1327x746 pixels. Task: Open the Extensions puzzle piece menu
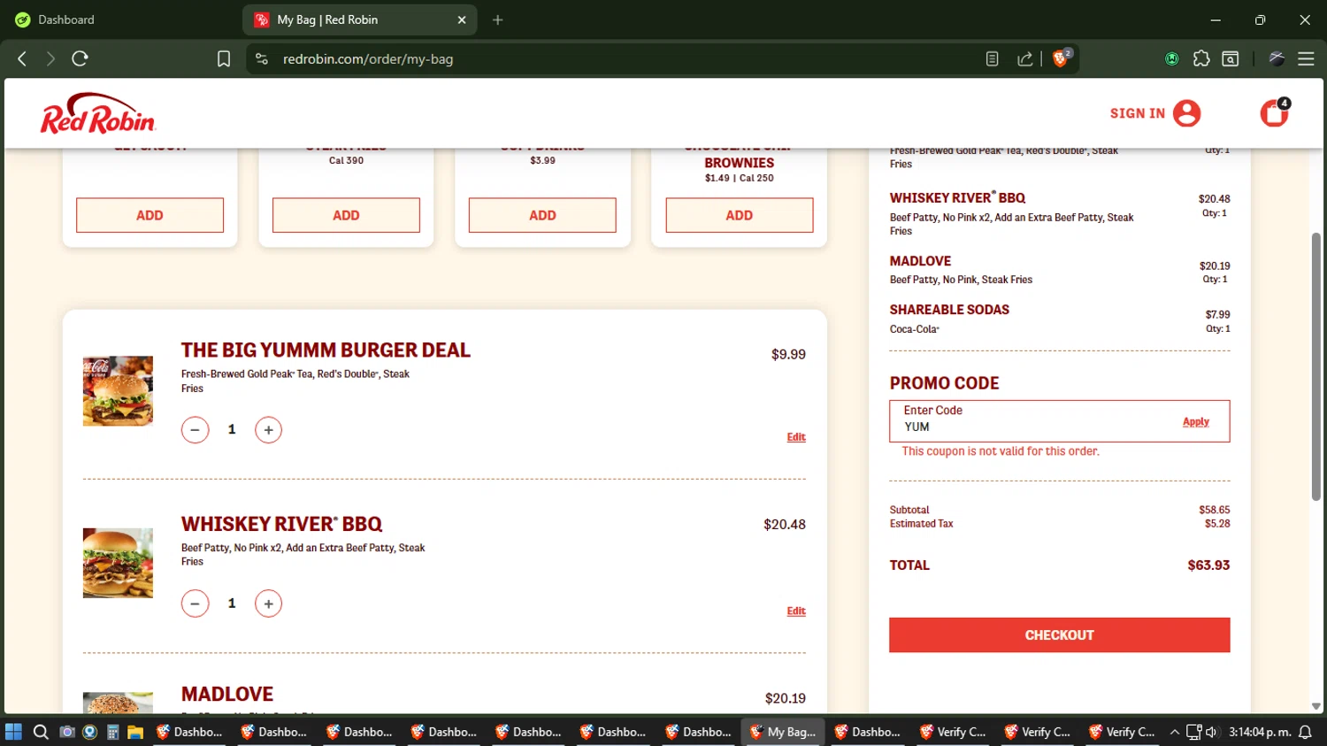point(1200,58)
